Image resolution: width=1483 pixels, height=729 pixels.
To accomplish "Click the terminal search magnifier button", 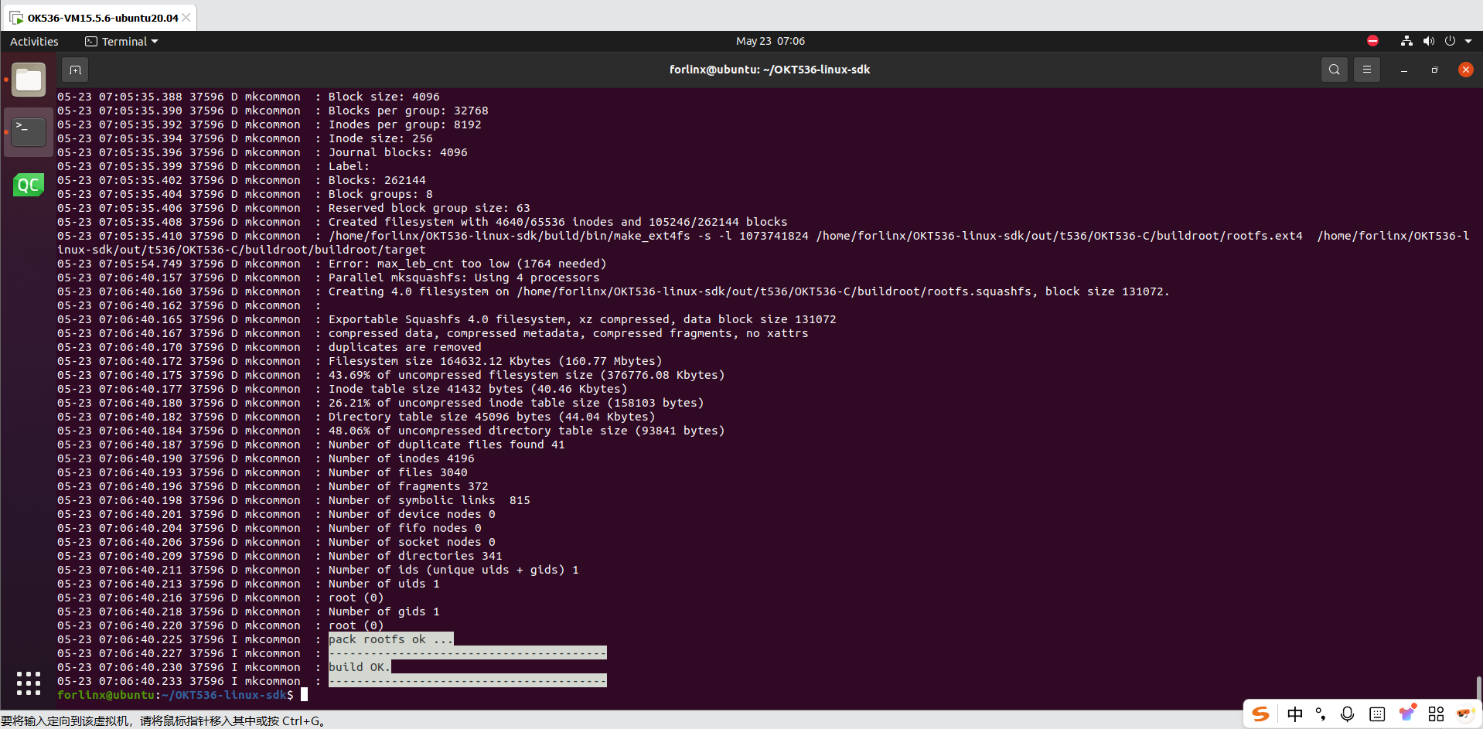I will pos(1334,70).
